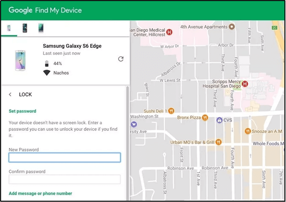Viewport: 286px width, 202px height.
Task: Click the New Password input field
Action: (64, 158)
